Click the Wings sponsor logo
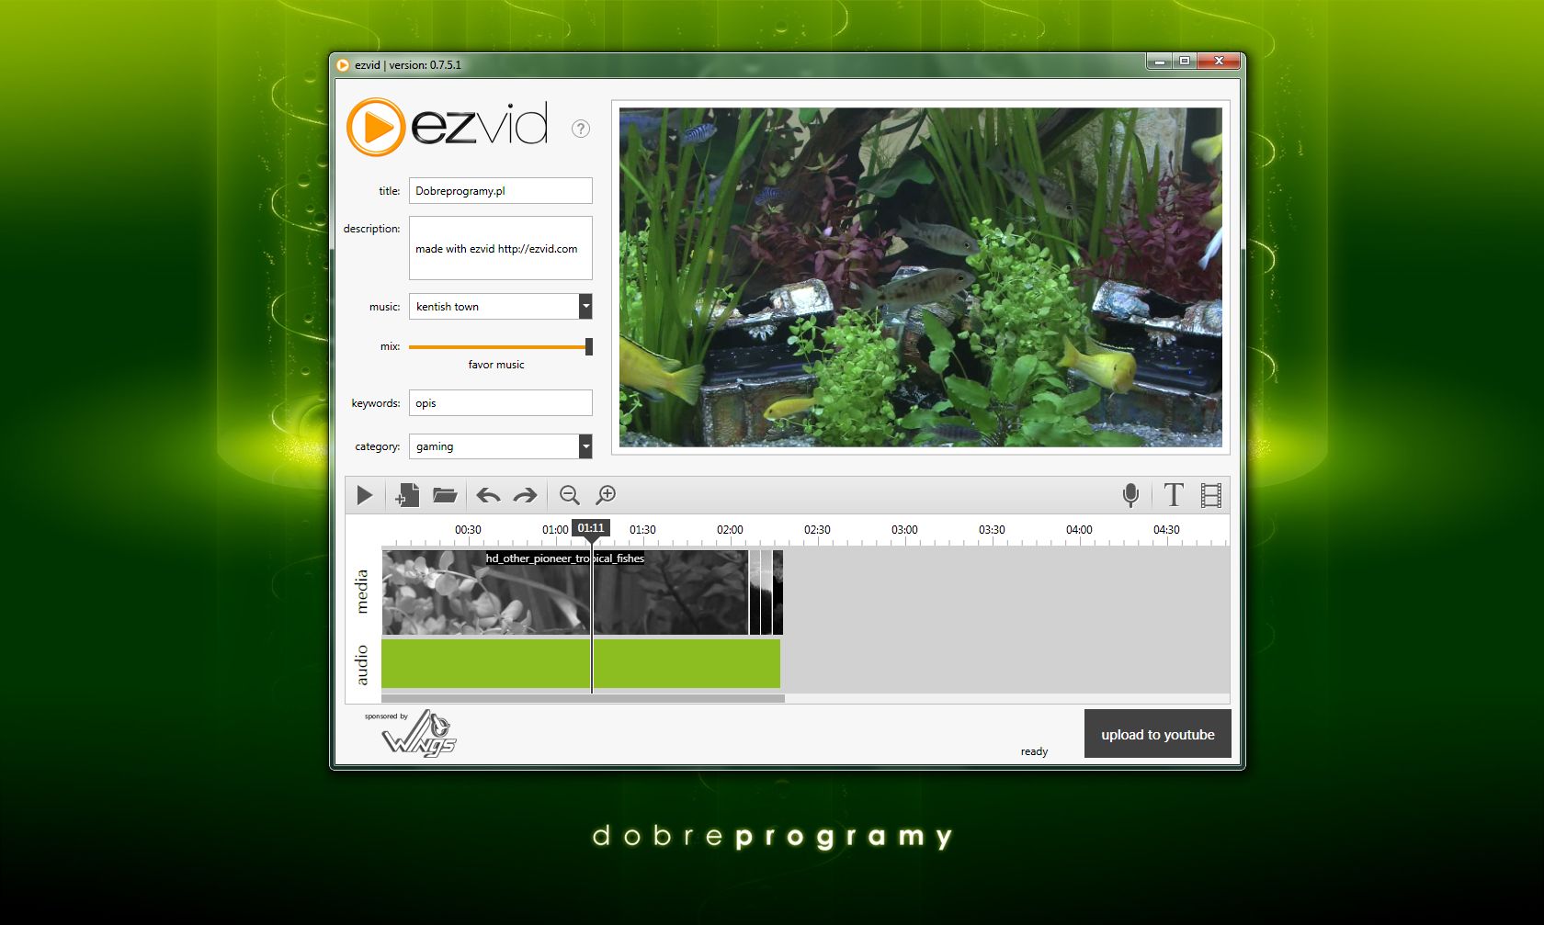The image size is (1544, 925). point(419,734)
